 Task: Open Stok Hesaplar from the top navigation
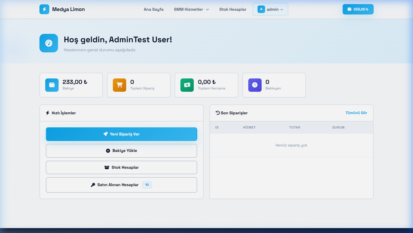coord(233,9)
